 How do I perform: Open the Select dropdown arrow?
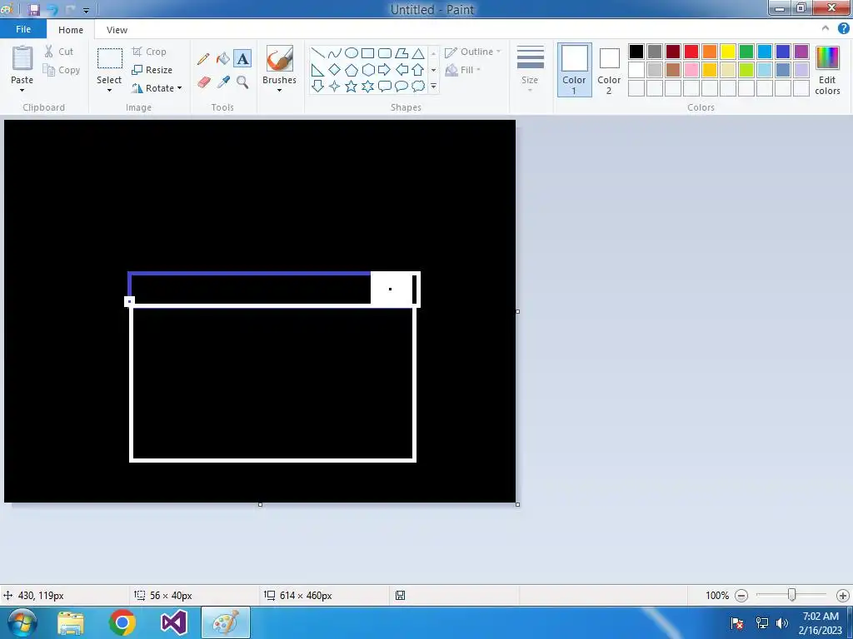(109, 90)
